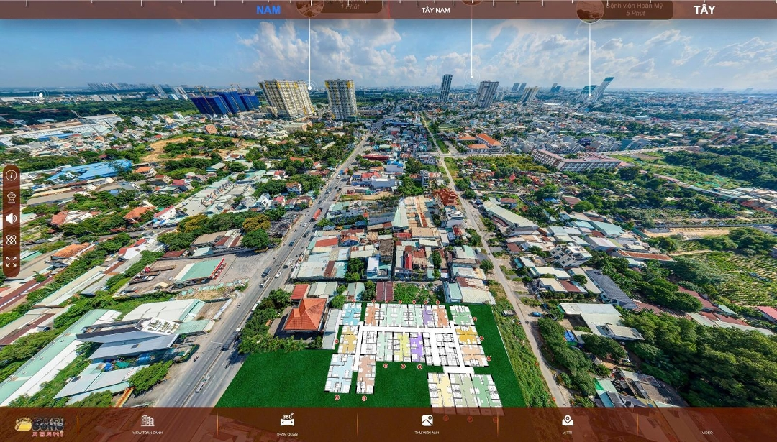Click the project site floor plan overlay
This screenshot has width=777, height=442.
click(414, 352)
